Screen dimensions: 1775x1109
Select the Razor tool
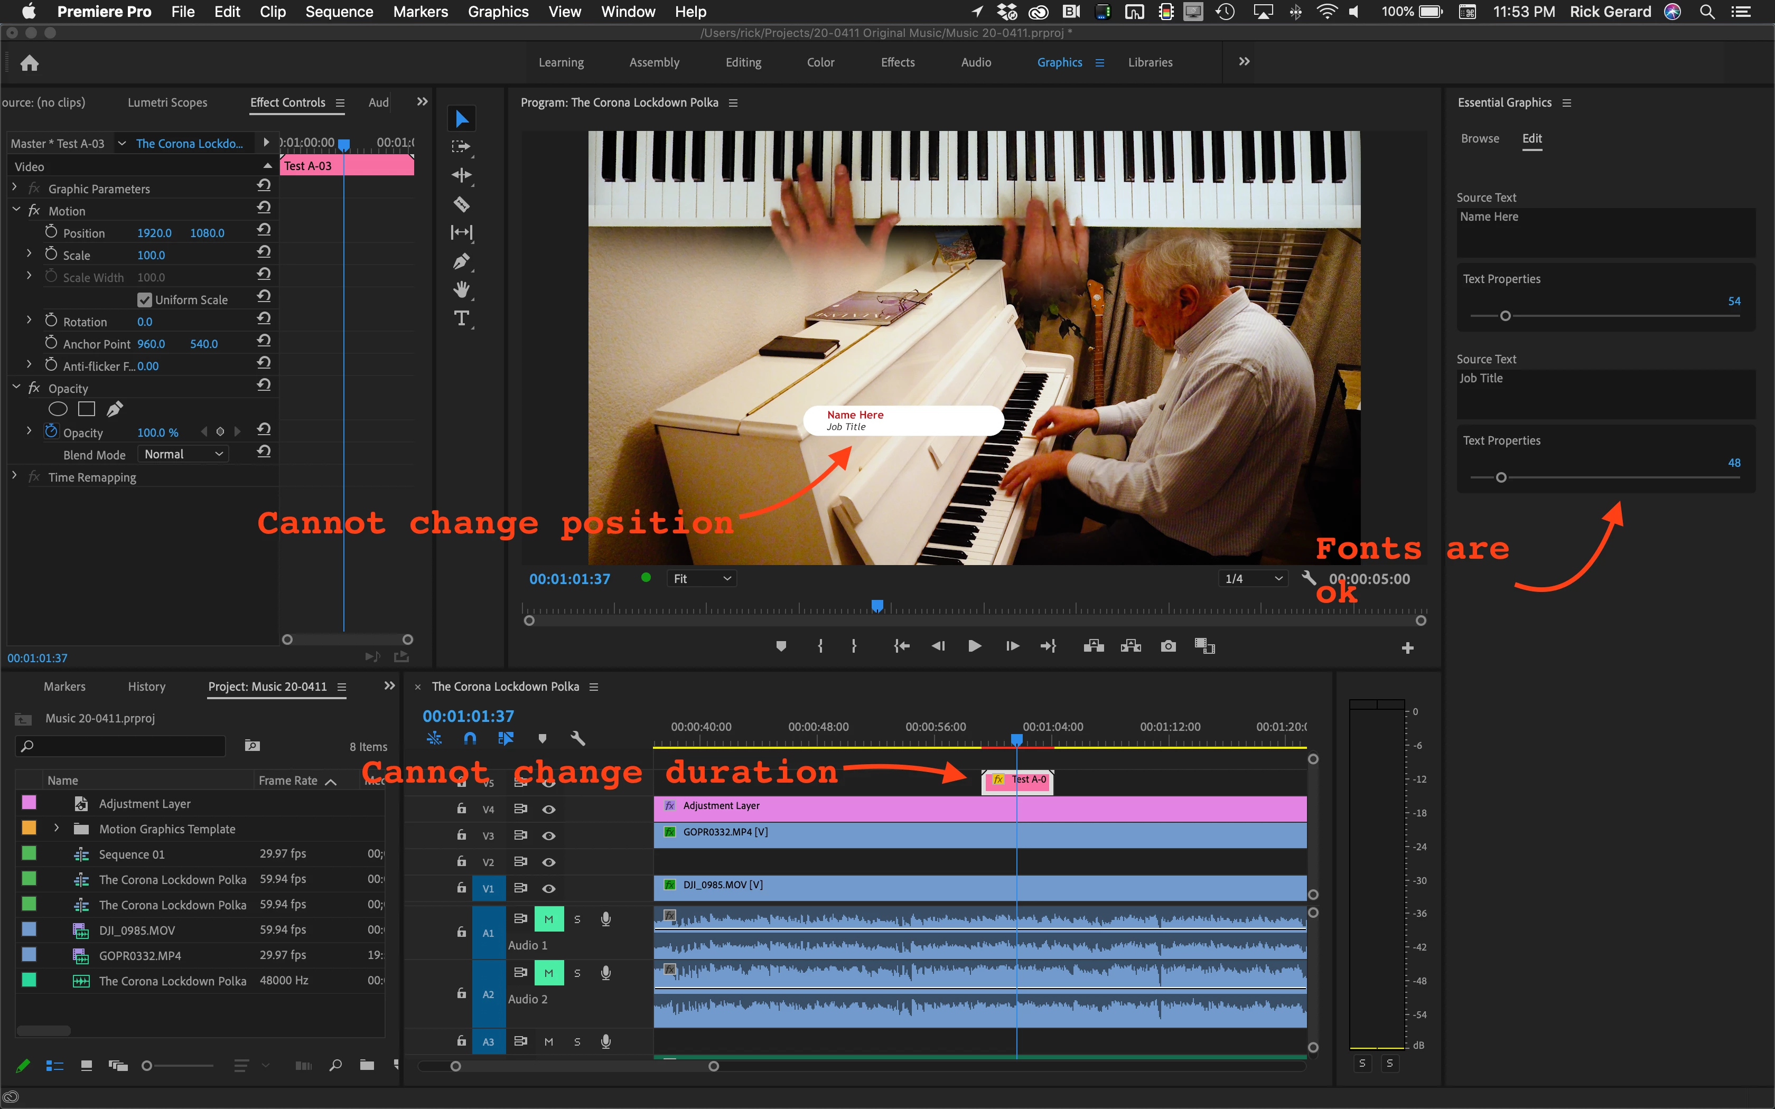click(x=461, y=204)
